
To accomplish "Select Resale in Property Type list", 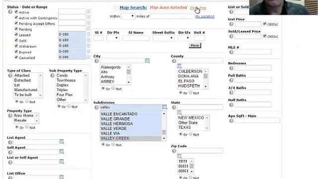I will pyautogui.click(x=20, y=120).
